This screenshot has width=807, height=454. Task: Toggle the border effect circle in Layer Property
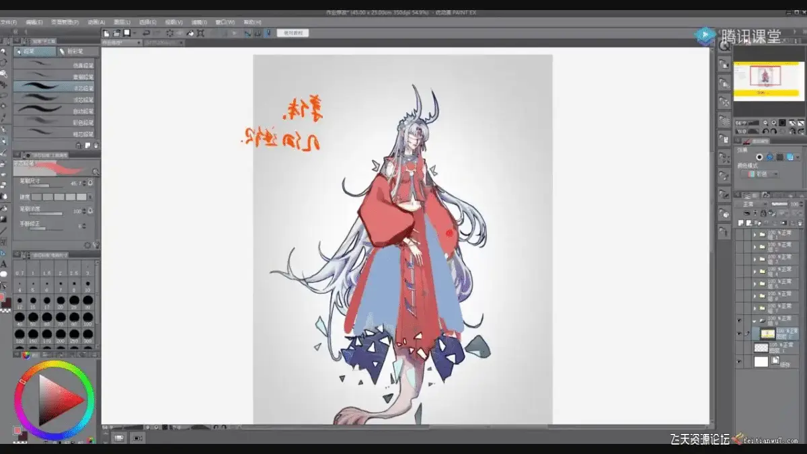759,157
